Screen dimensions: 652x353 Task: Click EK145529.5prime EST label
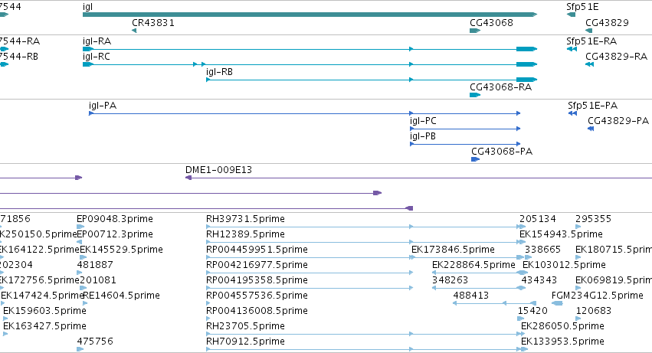[121, 250]
